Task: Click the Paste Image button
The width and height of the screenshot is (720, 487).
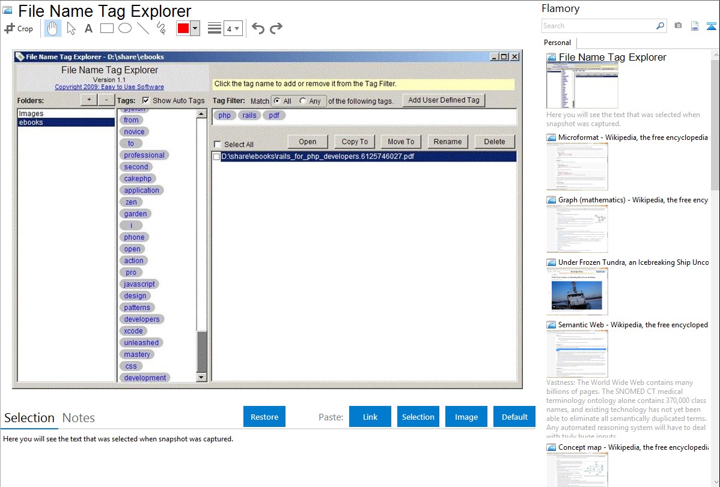Action: click(x=466, y=417)
